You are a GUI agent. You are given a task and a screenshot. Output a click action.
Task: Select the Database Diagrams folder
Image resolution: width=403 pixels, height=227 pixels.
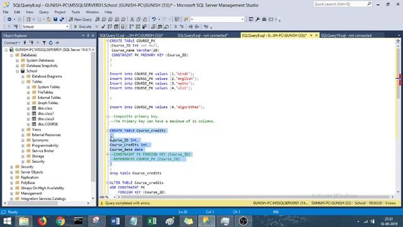pyautogui.click(x=47, y=76)
